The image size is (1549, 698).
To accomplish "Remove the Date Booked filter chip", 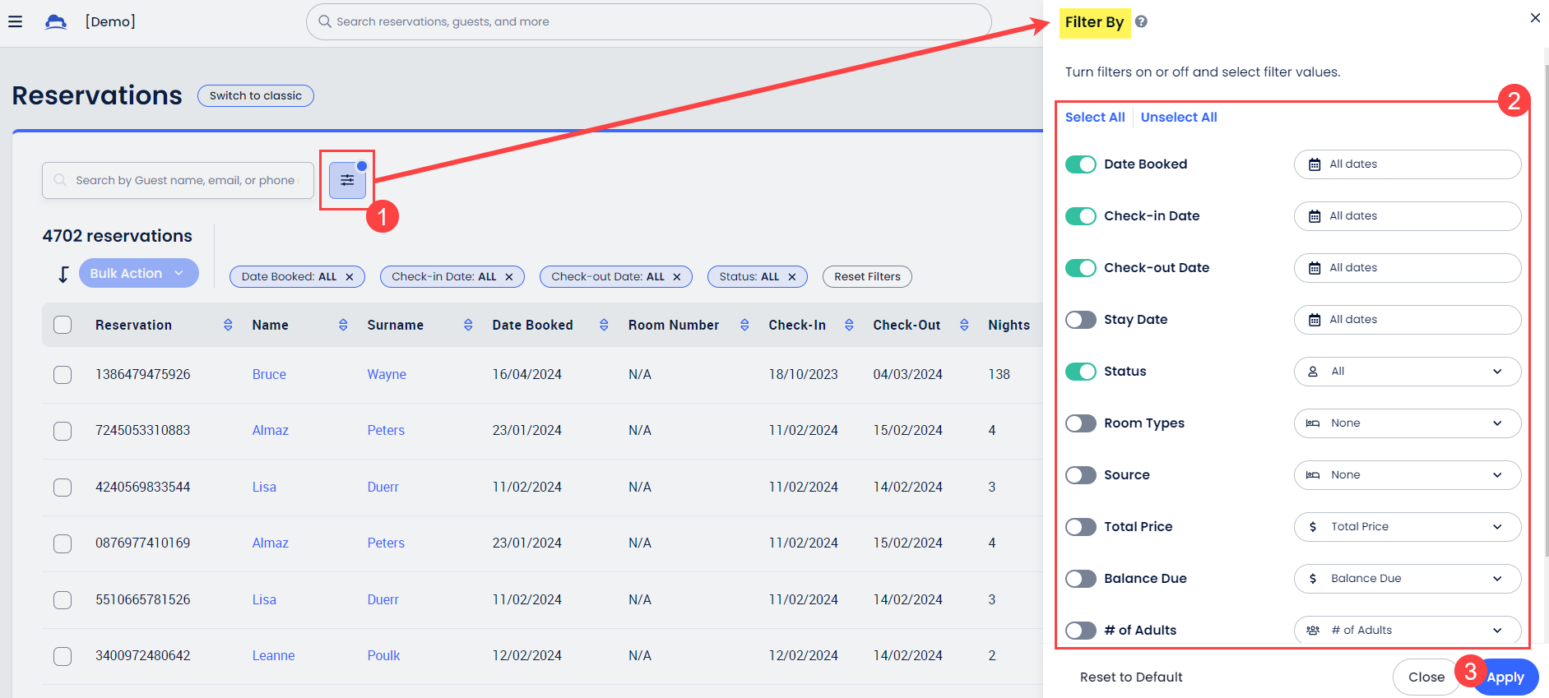I will [x=350, y=277].
